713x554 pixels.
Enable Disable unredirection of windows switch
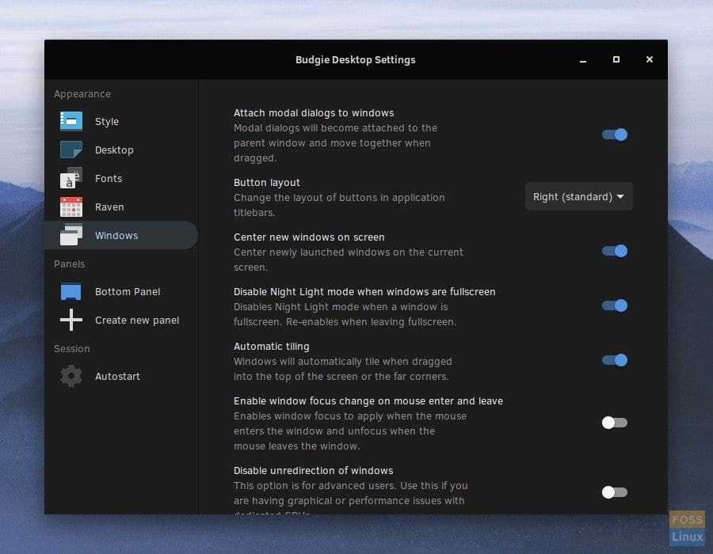615,492
